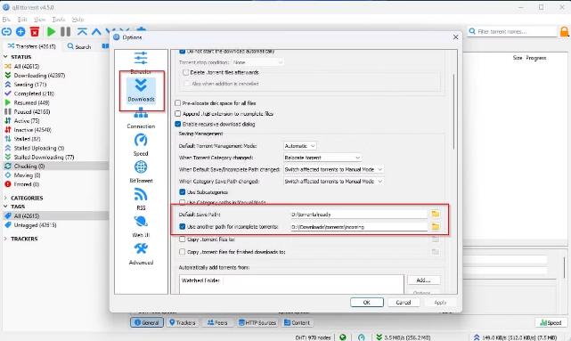Screen dimensions: 571x341
Task: Open the File menu
Action: (x=6, y=19)
